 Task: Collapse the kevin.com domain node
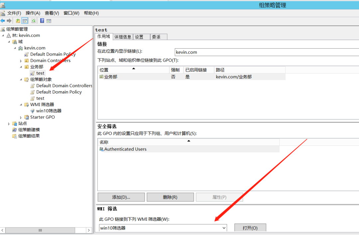point(15,48)
